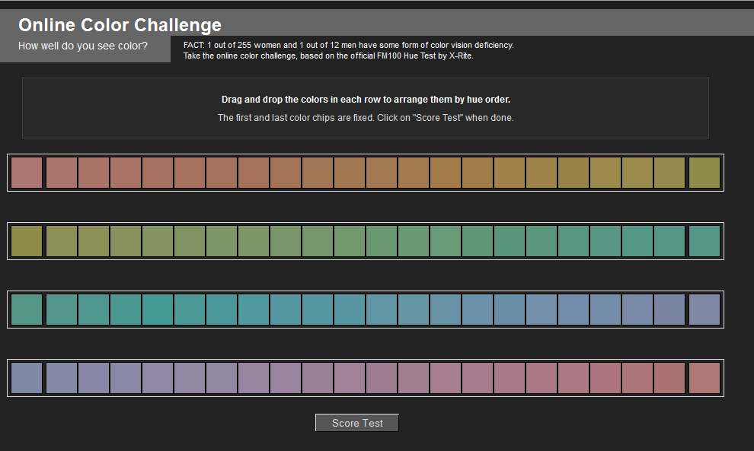754x451 pixels.
Task: Click the fixed olive chip starting row two
Action: [x=27, y=241]
